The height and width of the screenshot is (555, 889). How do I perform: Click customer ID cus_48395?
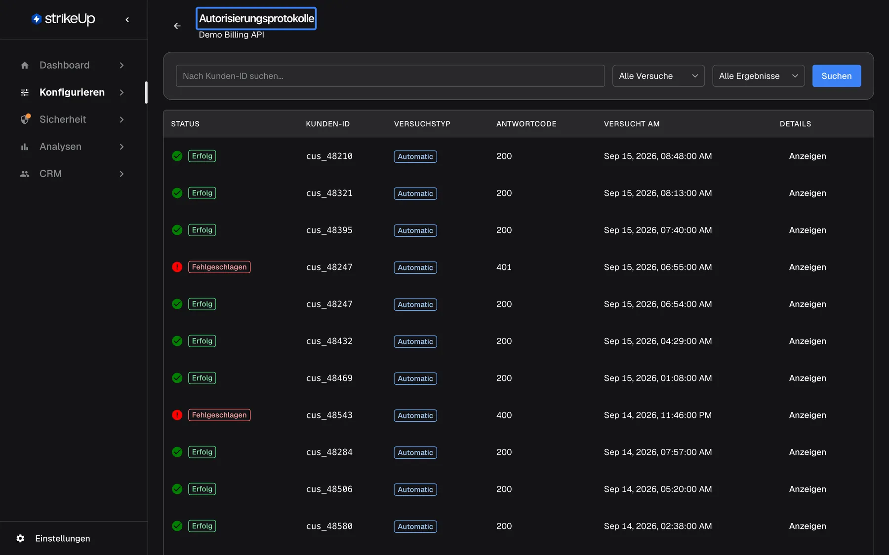point(329,230)
